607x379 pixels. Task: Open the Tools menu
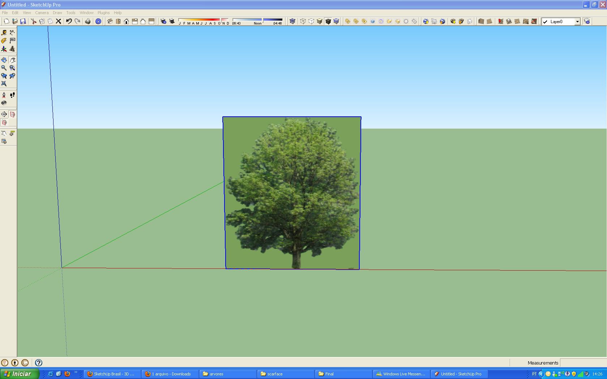71,13
